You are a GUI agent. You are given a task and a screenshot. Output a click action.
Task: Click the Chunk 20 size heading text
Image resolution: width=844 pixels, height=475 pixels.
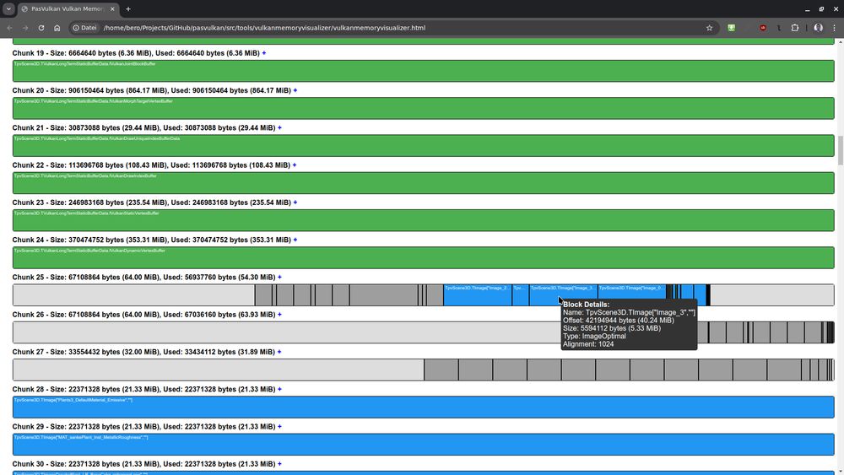click(151, 90)
